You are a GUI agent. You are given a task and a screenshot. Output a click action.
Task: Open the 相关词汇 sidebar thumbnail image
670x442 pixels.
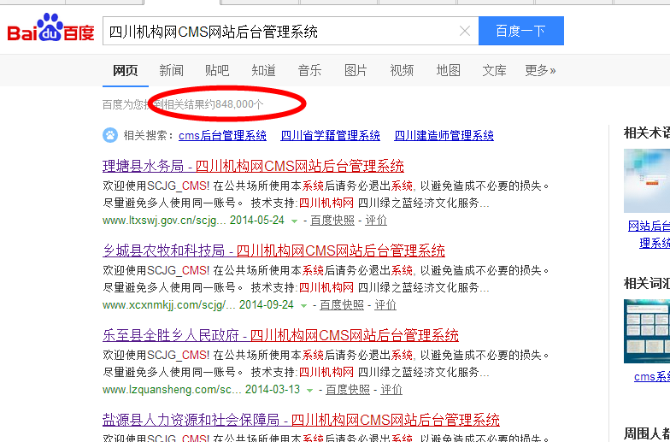[x=647, y=331]
